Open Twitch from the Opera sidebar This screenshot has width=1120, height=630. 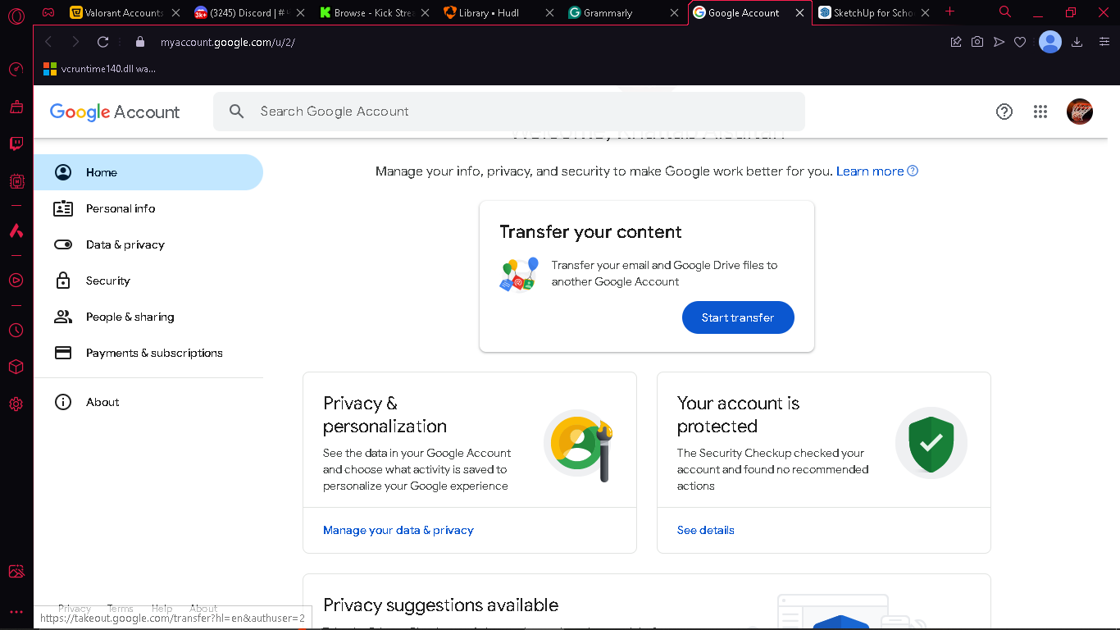16,144
